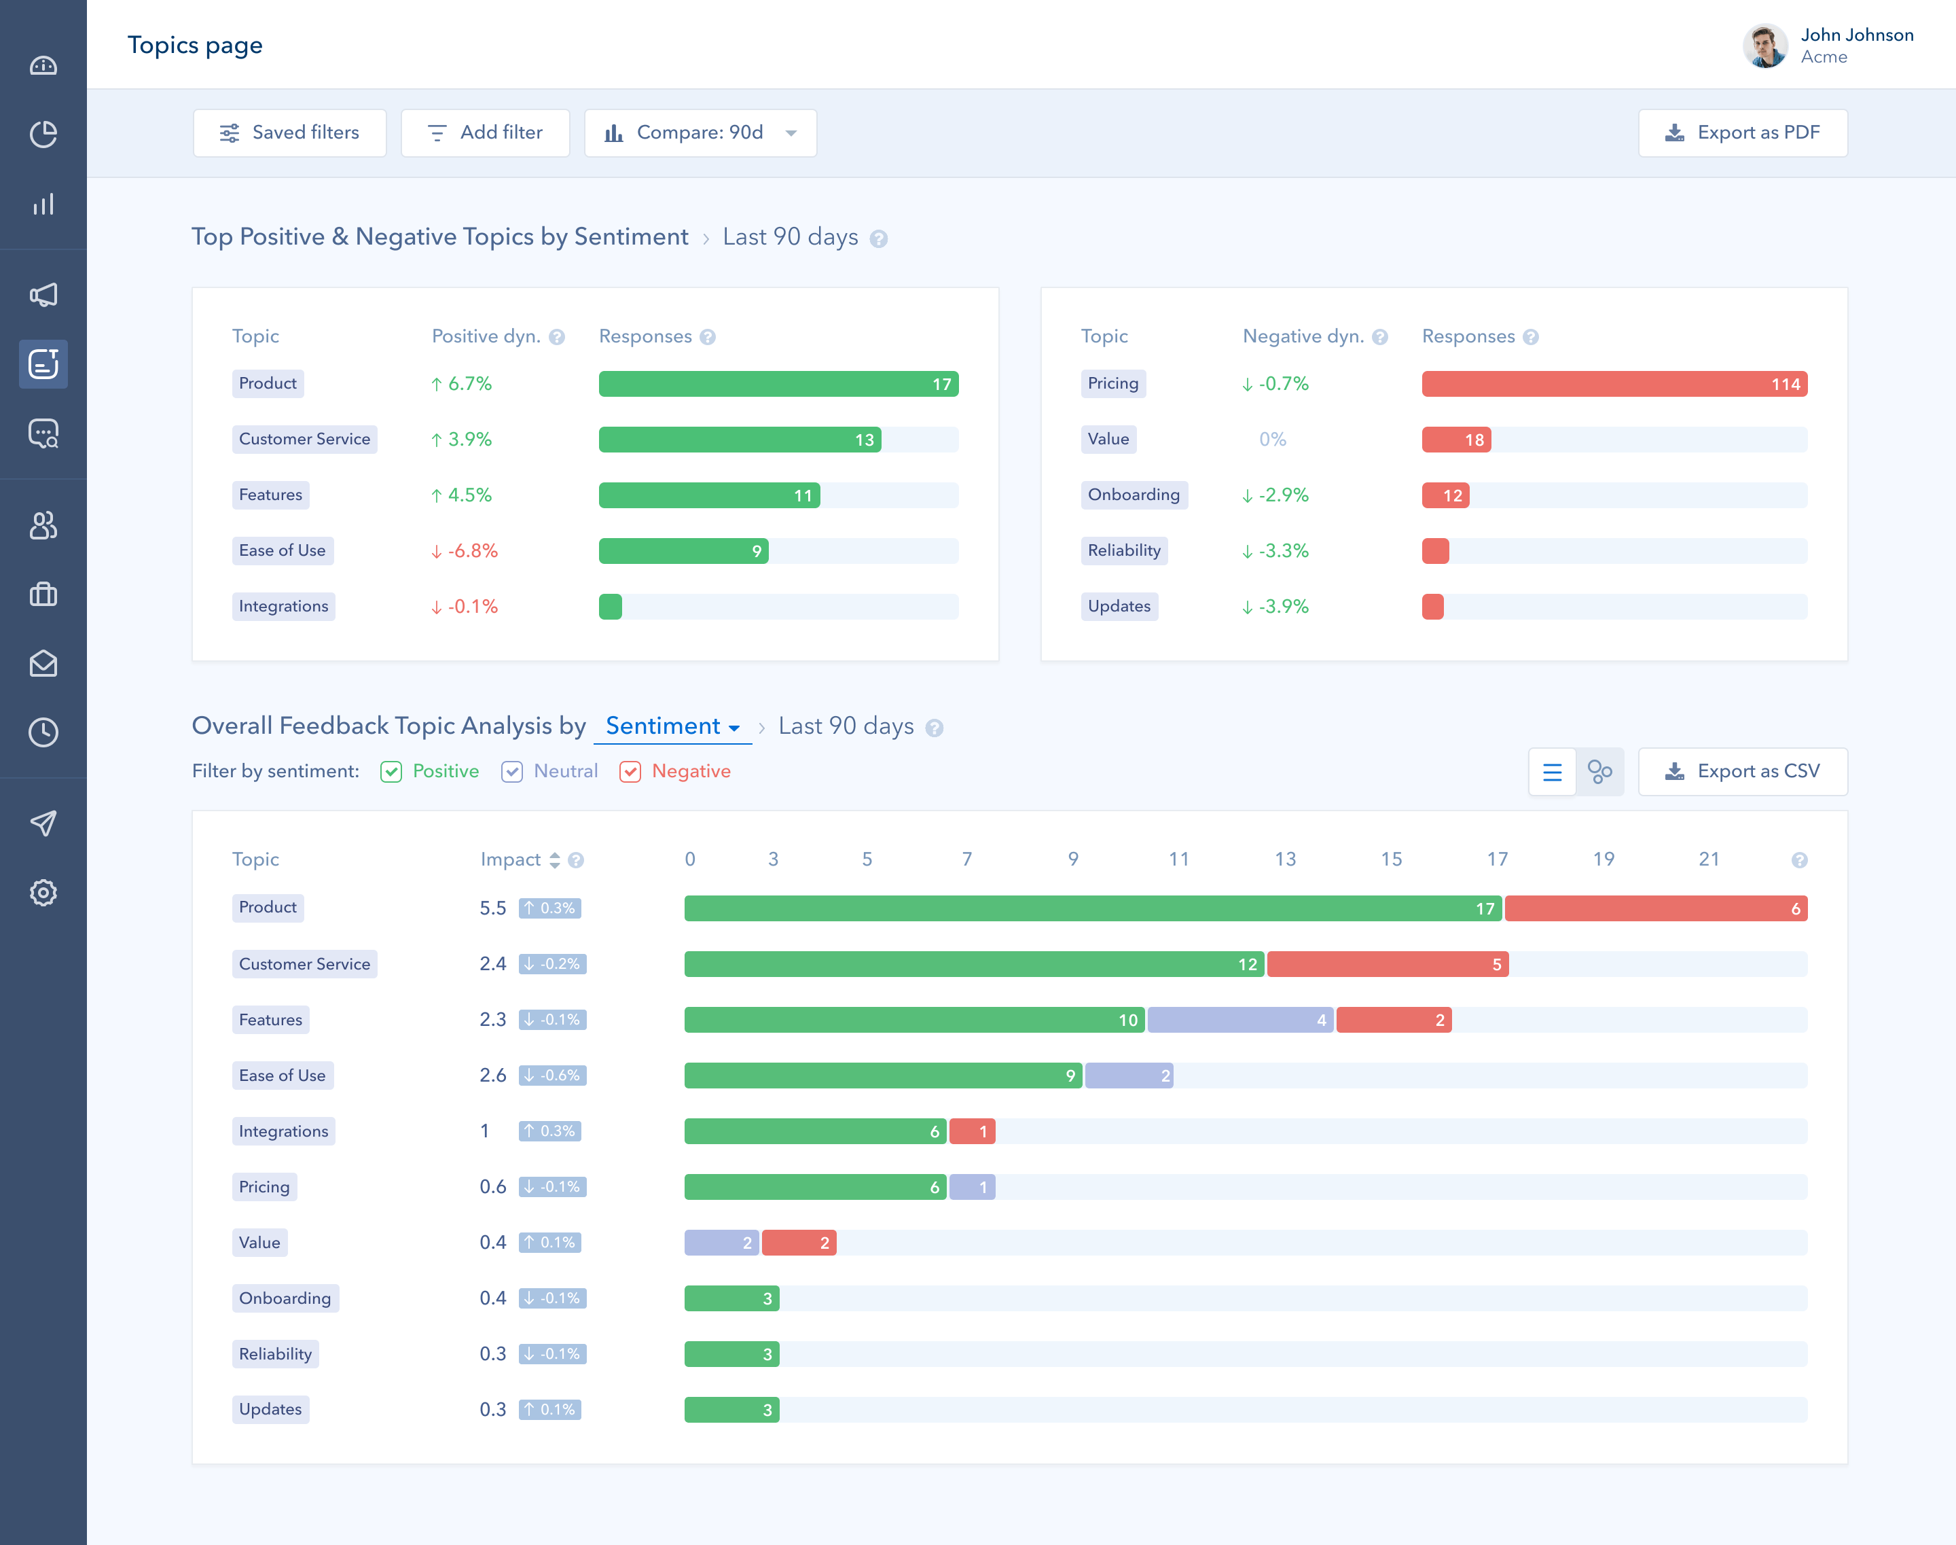
Task: Open the chat search sidebar icon
Action: pyautogui.click(x=43, y=433)
